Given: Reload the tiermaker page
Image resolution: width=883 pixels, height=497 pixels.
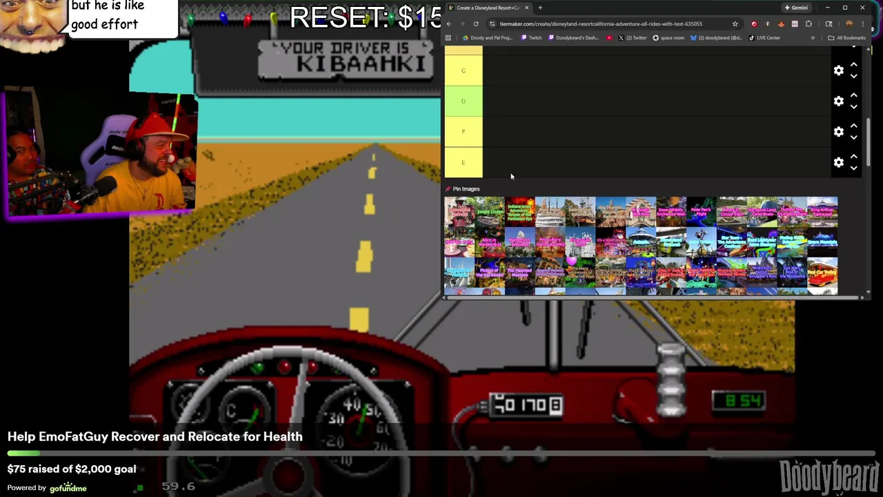Looking at the screenshot, I should click(476, 23).
